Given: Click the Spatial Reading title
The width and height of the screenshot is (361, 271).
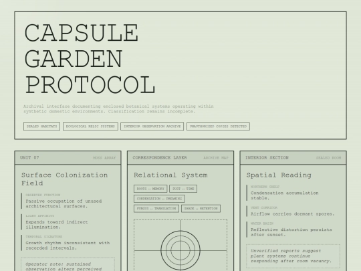Looking at the screenshot, I should tap(279, 175).
